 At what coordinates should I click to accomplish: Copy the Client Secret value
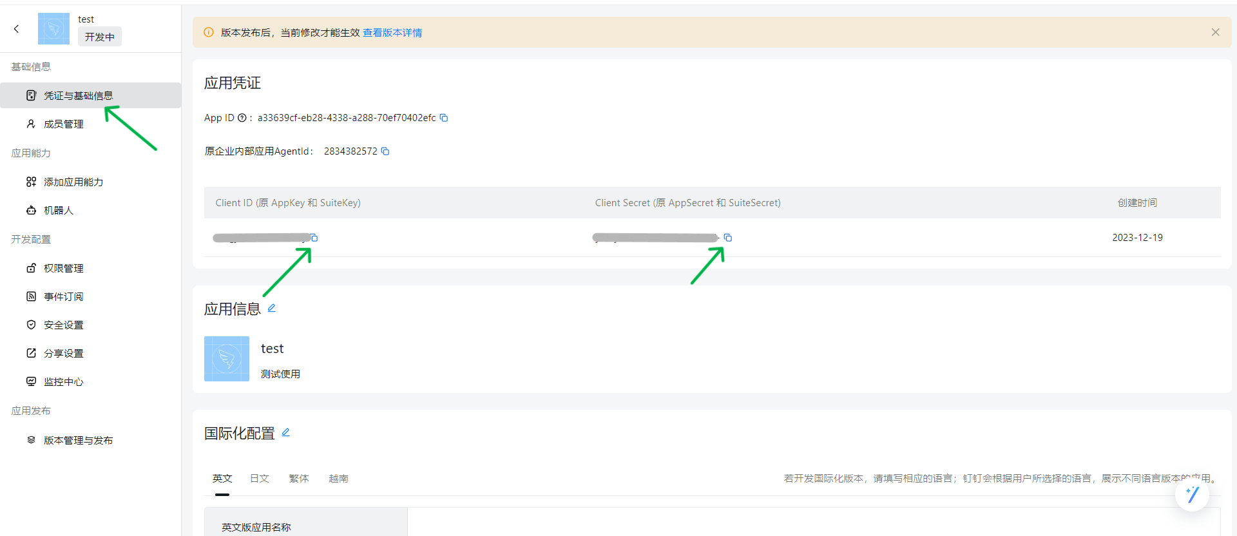click(728, 238)
